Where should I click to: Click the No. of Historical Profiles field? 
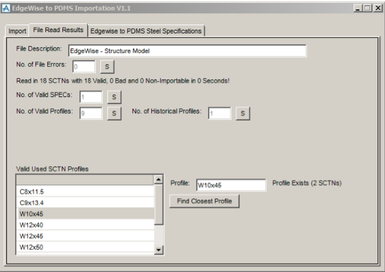[219, 113]
